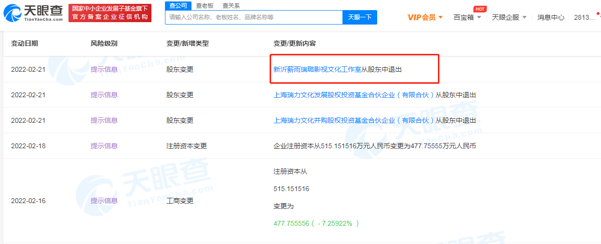601x244 pixels.
Task: Focus the company name search input field
Action: coord(254,17)
